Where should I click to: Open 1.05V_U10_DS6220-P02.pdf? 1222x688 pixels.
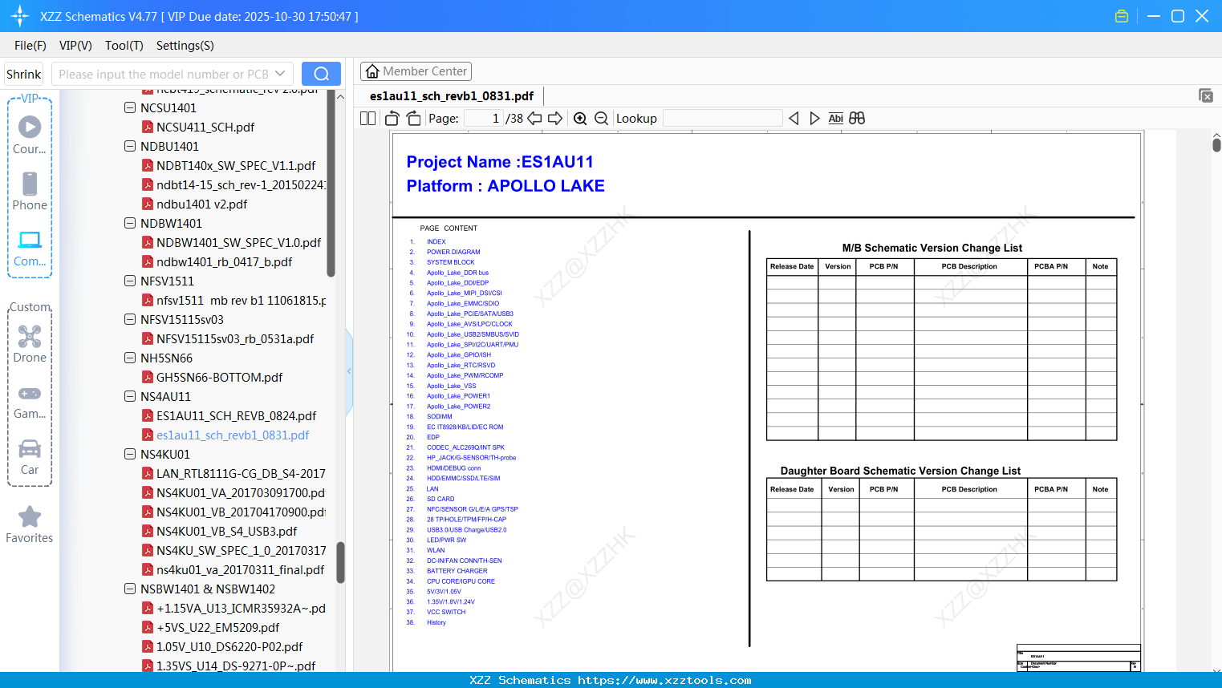229,646
